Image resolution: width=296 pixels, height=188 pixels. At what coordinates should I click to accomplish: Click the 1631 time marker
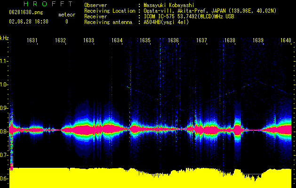pyautogui.click(x=32, y=40)
